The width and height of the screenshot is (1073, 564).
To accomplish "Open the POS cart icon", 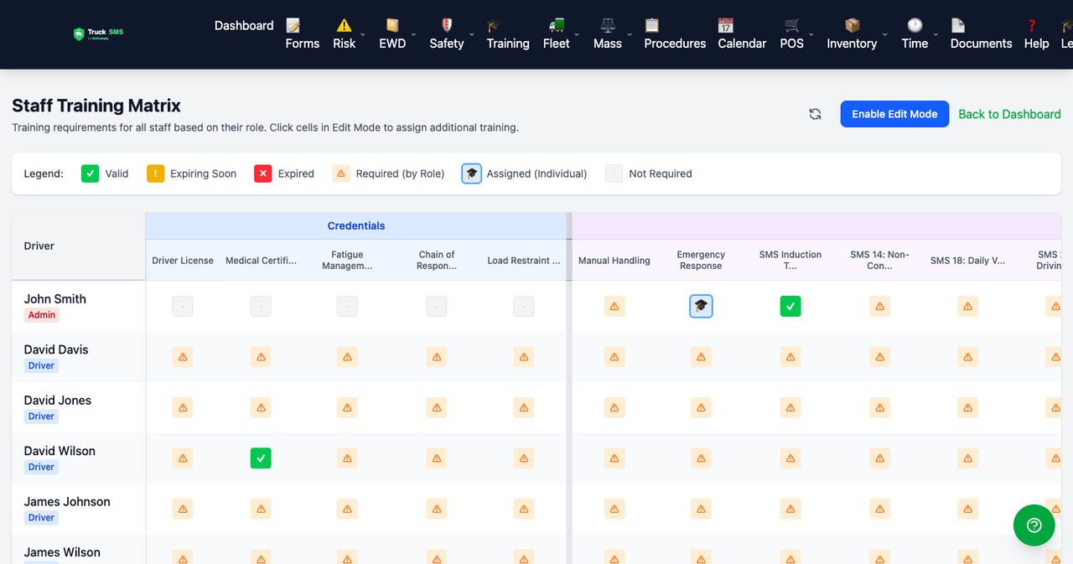I will click(792, 25).
